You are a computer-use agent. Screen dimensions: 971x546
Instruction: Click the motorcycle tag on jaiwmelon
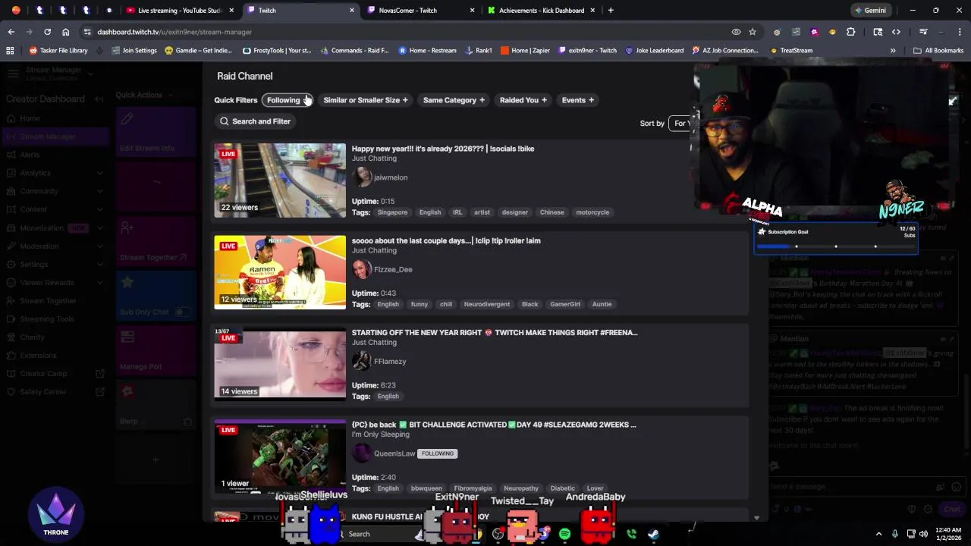click(x=592, y=212)
